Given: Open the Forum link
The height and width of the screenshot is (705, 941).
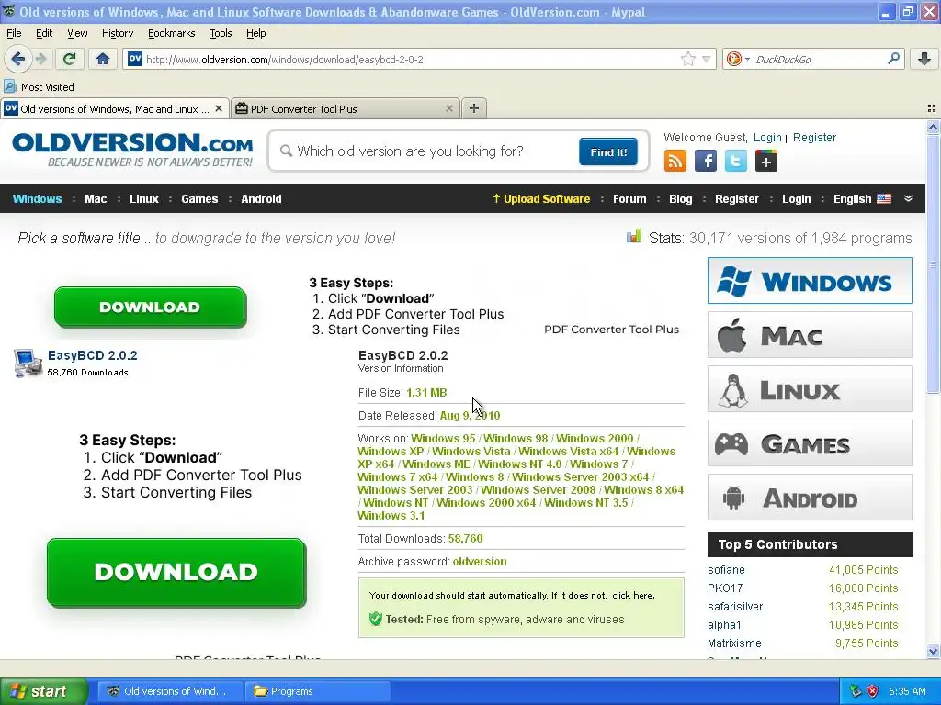Looking at the screenshot, I should coord(629,199).
